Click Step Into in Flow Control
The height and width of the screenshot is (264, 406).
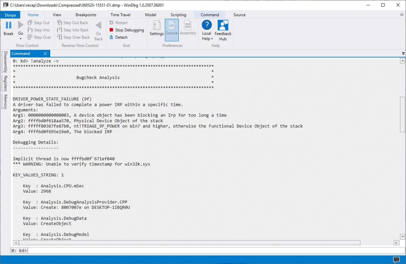pos(38,30)
